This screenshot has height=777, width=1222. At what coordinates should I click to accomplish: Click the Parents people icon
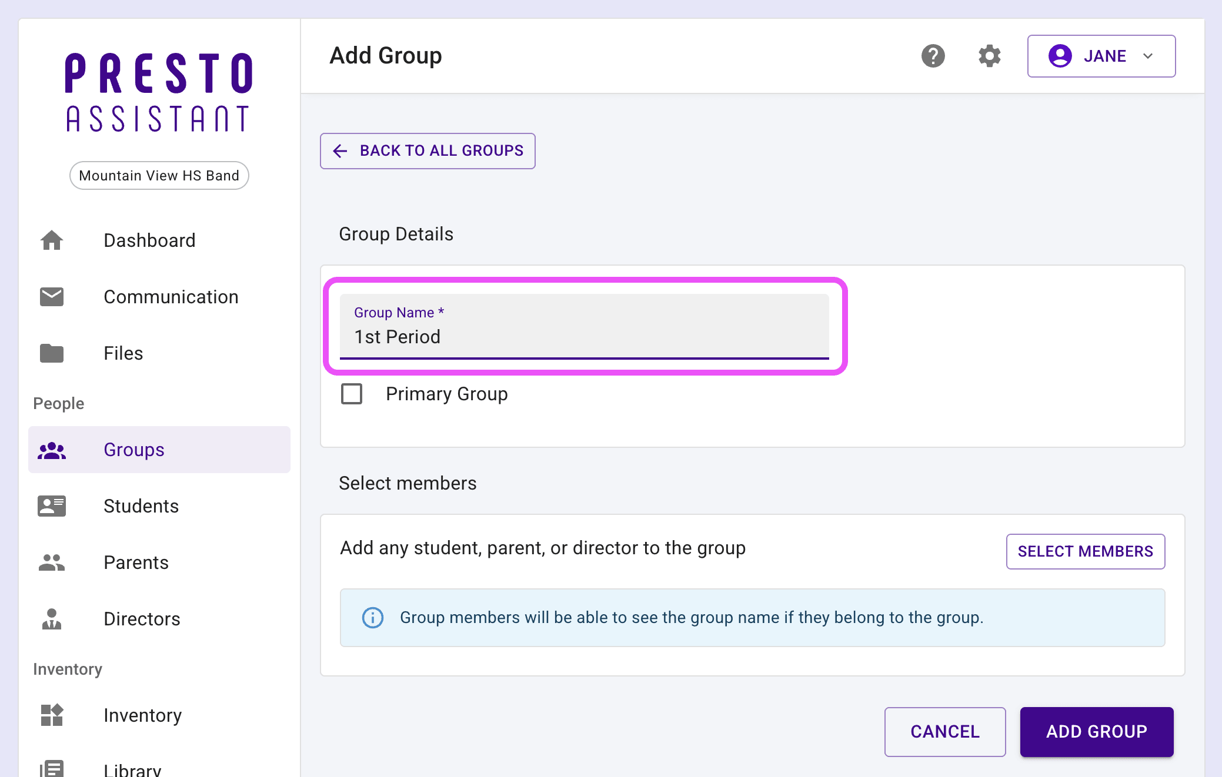pos(52,562)
